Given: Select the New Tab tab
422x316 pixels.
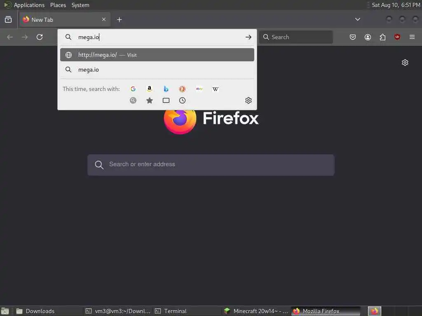Looking at the screenshot, I should (65, 20).
